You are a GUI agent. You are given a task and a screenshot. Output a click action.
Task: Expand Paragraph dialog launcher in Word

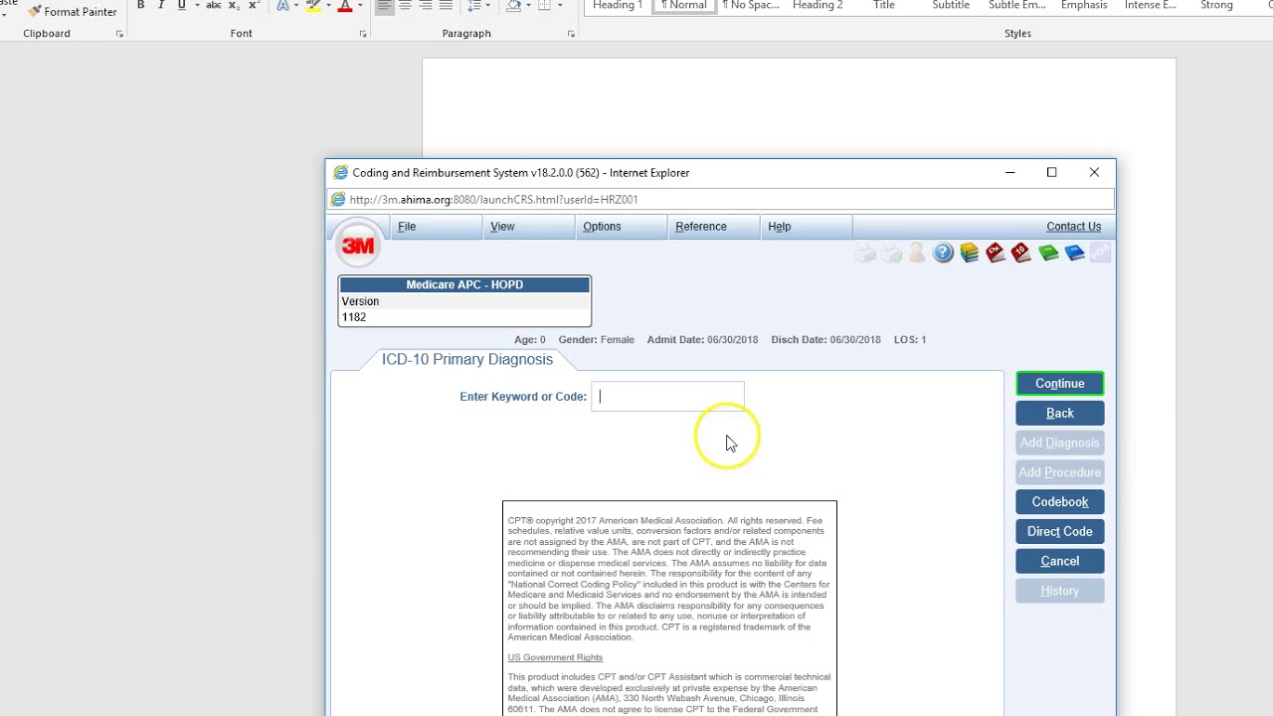[571, 34]
